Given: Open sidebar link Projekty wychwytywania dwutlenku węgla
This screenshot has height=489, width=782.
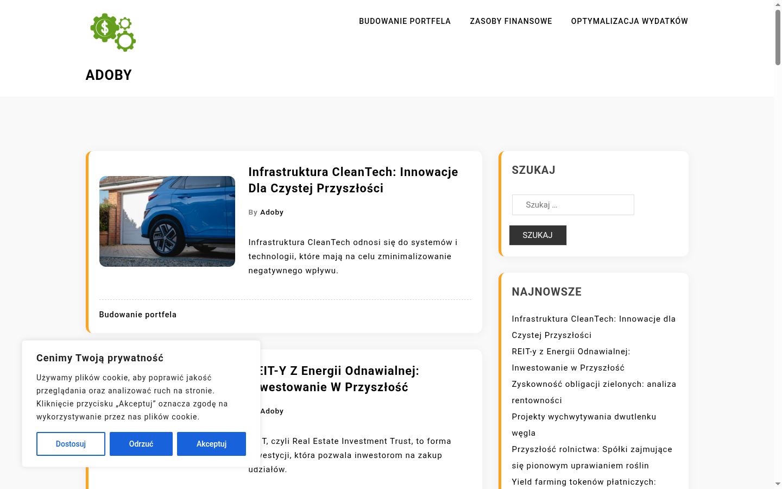Looking at the screenshot, I should [584, 425].
